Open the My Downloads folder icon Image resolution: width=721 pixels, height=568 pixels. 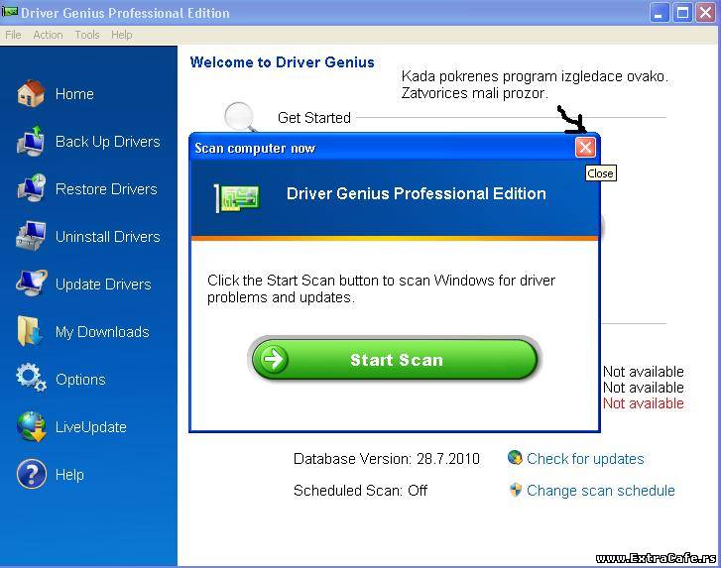click(x=31, y=332)
